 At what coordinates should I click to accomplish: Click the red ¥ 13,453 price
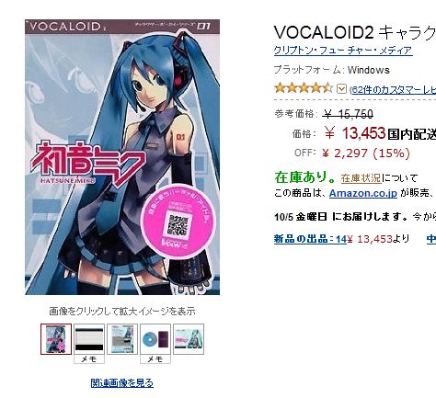pyautogui.click(x=354, y=133)
